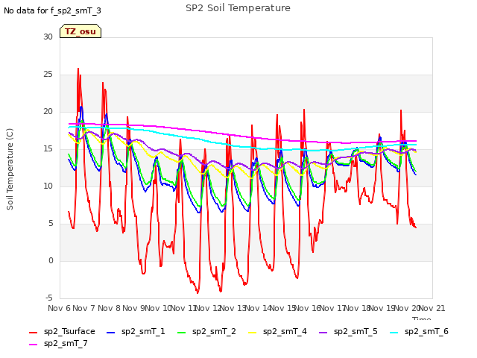Click the chart title SP2 Soil Temperature

pos(238,8)
